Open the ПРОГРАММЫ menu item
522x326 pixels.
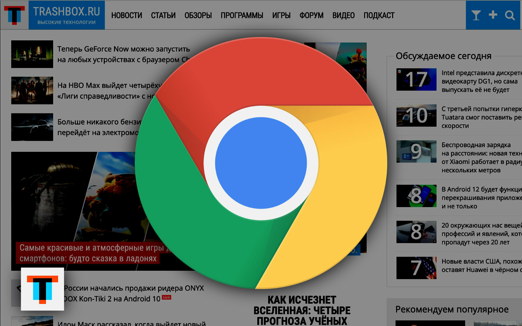coord(242,16)
